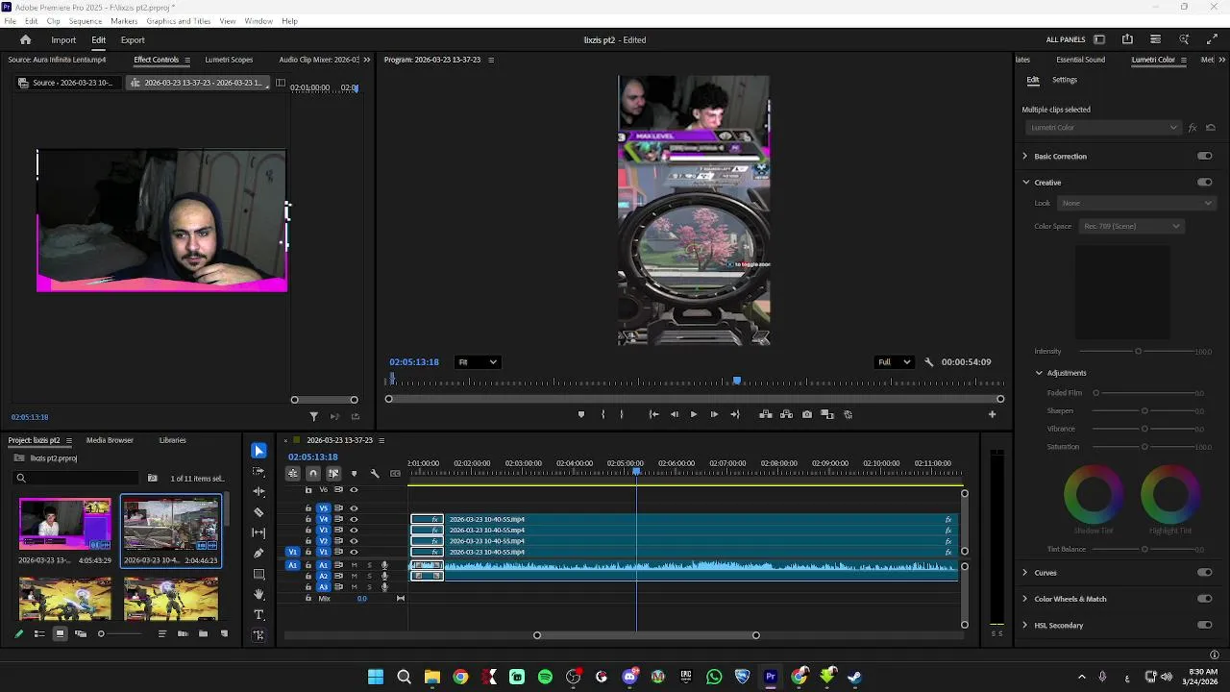Expand the Color Wheels & Match section

tap(1024, 599)
